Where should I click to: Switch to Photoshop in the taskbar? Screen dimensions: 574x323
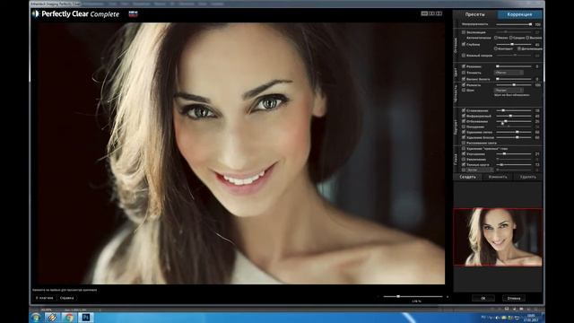pyautogui.click(x=86, y=318)
